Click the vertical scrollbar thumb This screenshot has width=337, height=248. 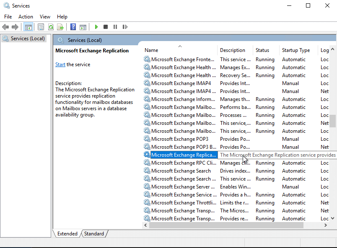pyautogui.click(x=333, y=121)
